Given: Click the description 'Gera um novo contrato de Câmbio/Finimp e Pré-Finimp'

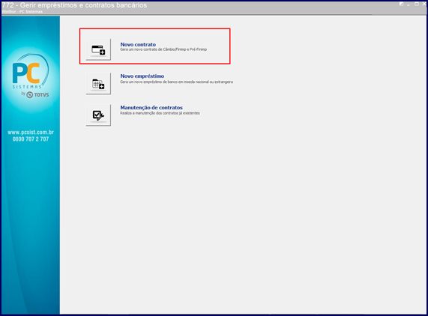Looking at the screenshot, I should 163,49.
